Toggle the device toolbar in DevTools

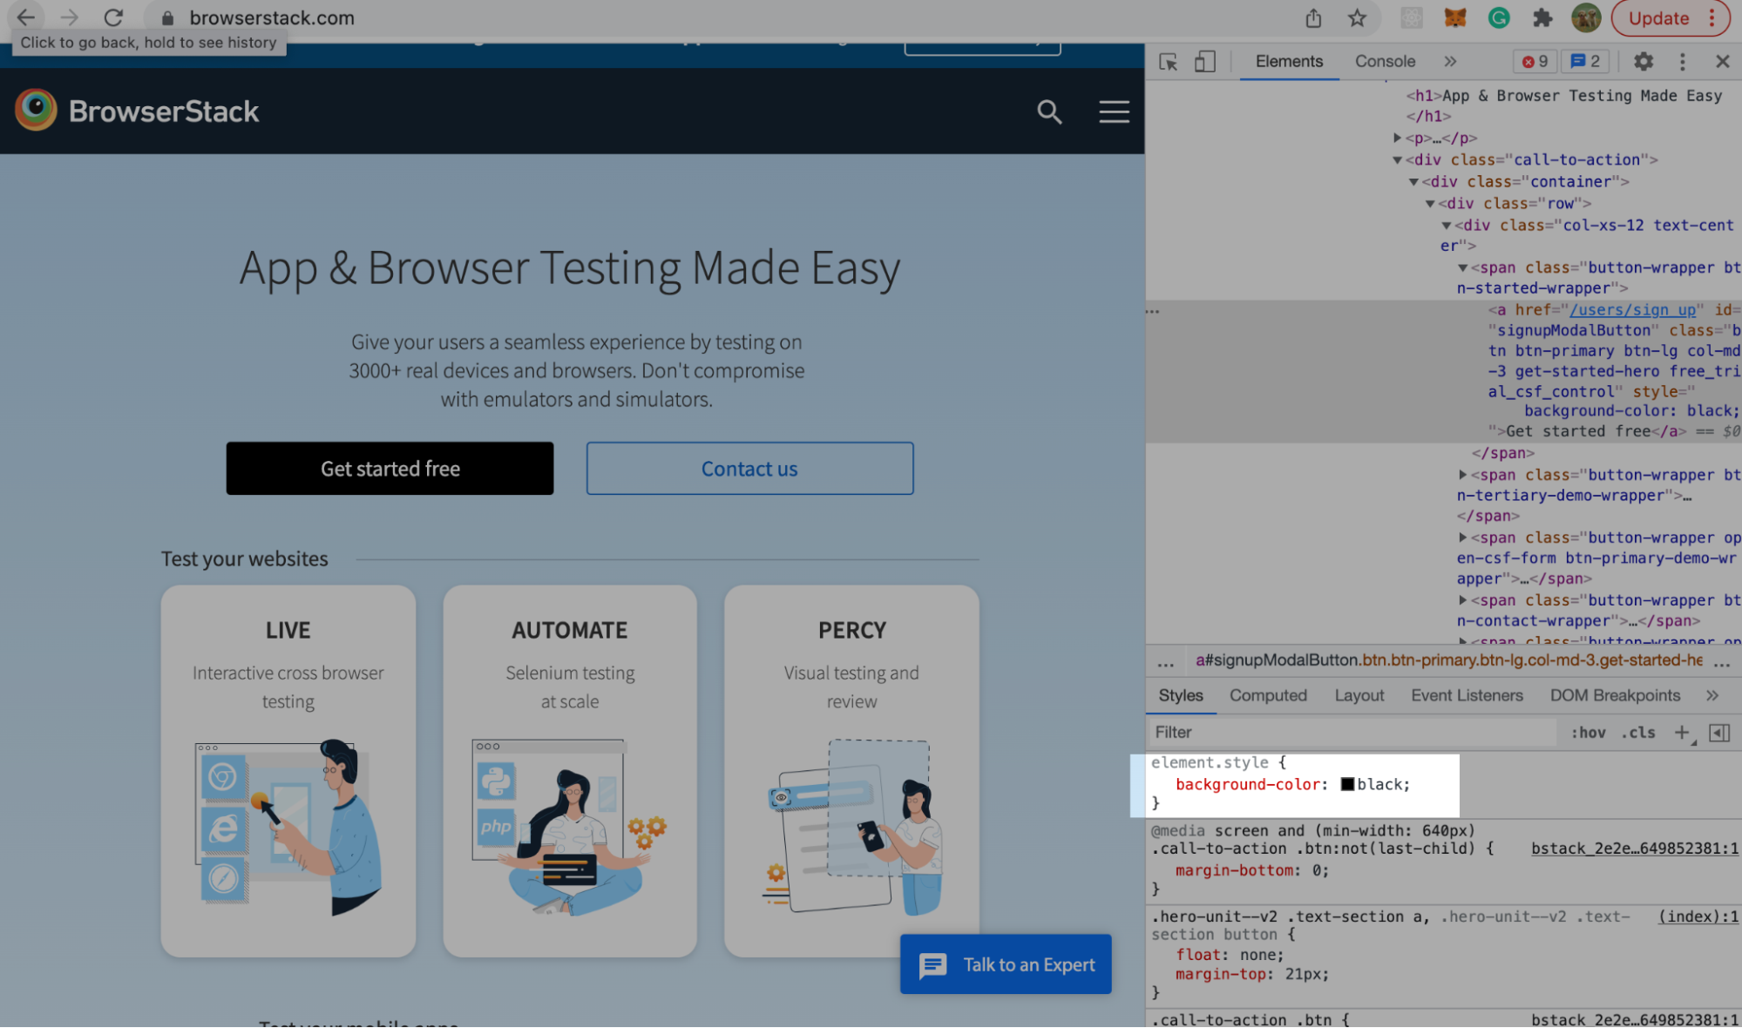1205,62
